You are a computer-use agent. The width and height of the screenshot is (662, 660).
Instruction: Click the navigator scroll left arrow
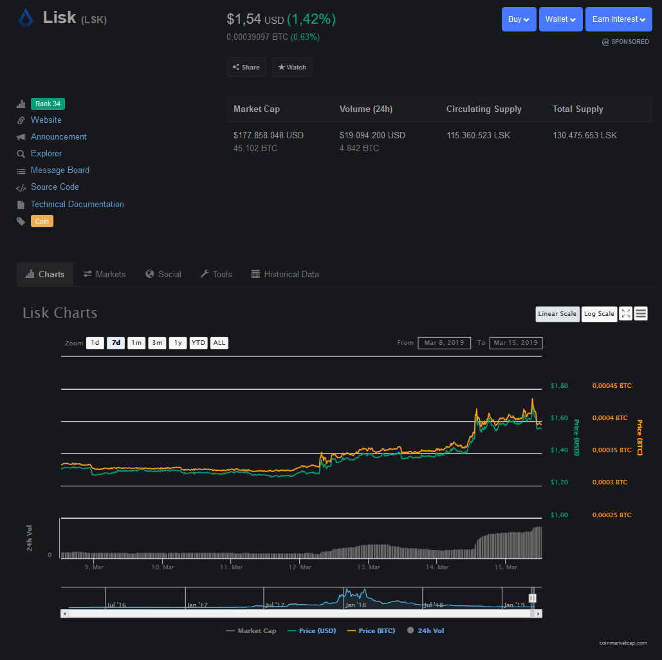coord(64,614)
